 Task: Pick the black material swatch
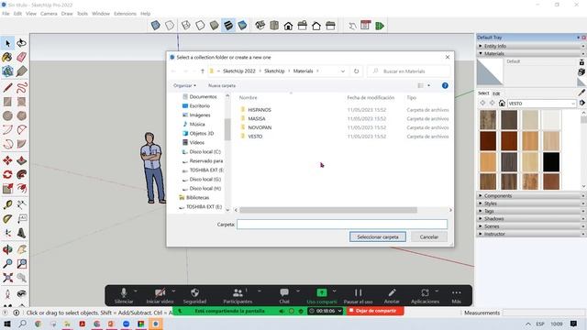click(x=551, y=161)
